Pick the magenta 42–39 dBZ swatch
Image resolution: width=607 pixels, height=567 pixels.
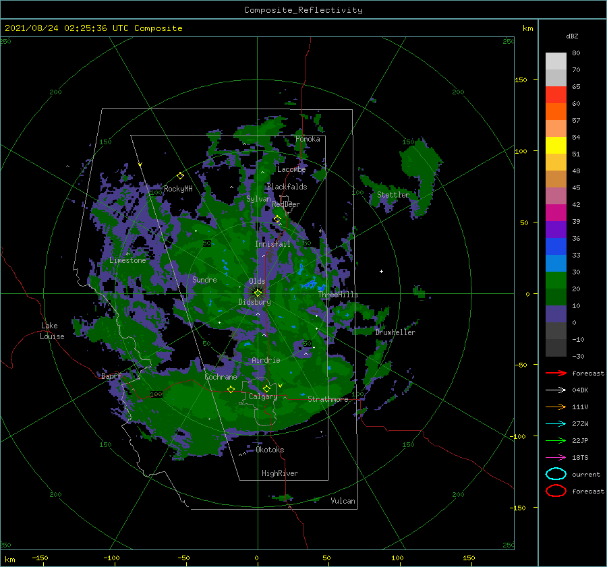[556, 213]
